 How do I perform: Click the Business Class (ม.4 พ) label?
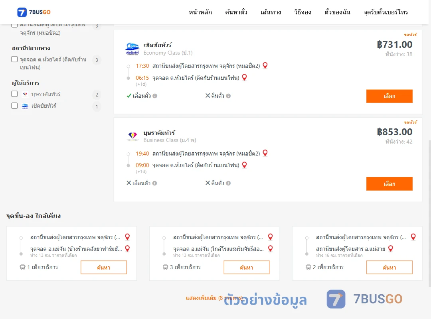point(170,140)
